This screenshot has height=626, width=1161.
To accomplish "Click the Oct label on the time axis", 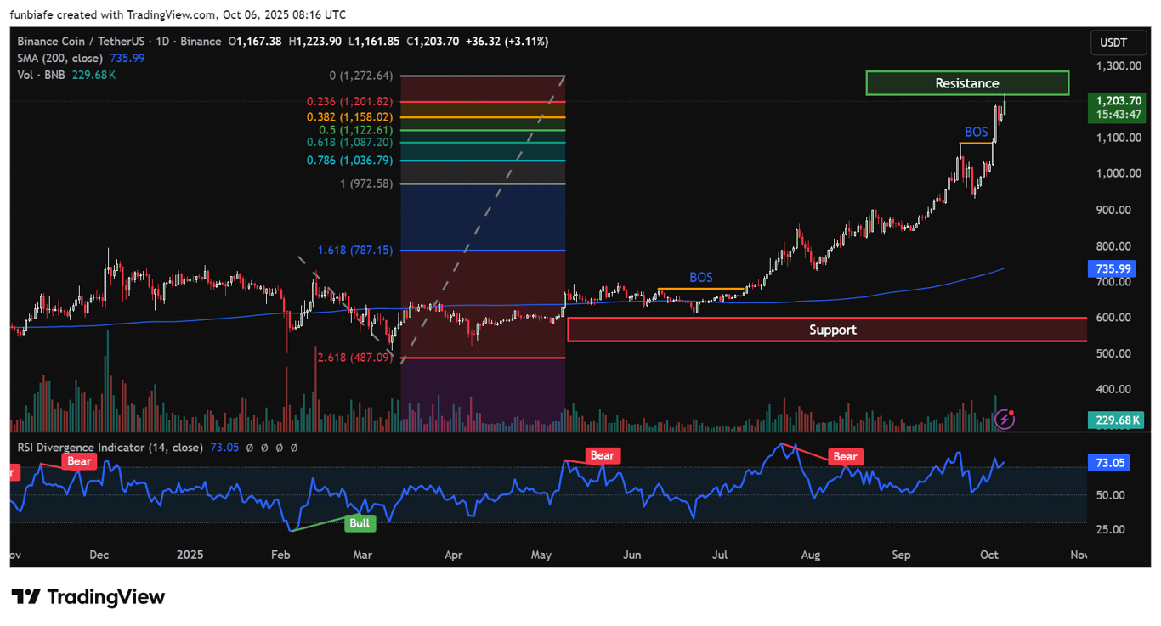I will click(x=988, y=555).
